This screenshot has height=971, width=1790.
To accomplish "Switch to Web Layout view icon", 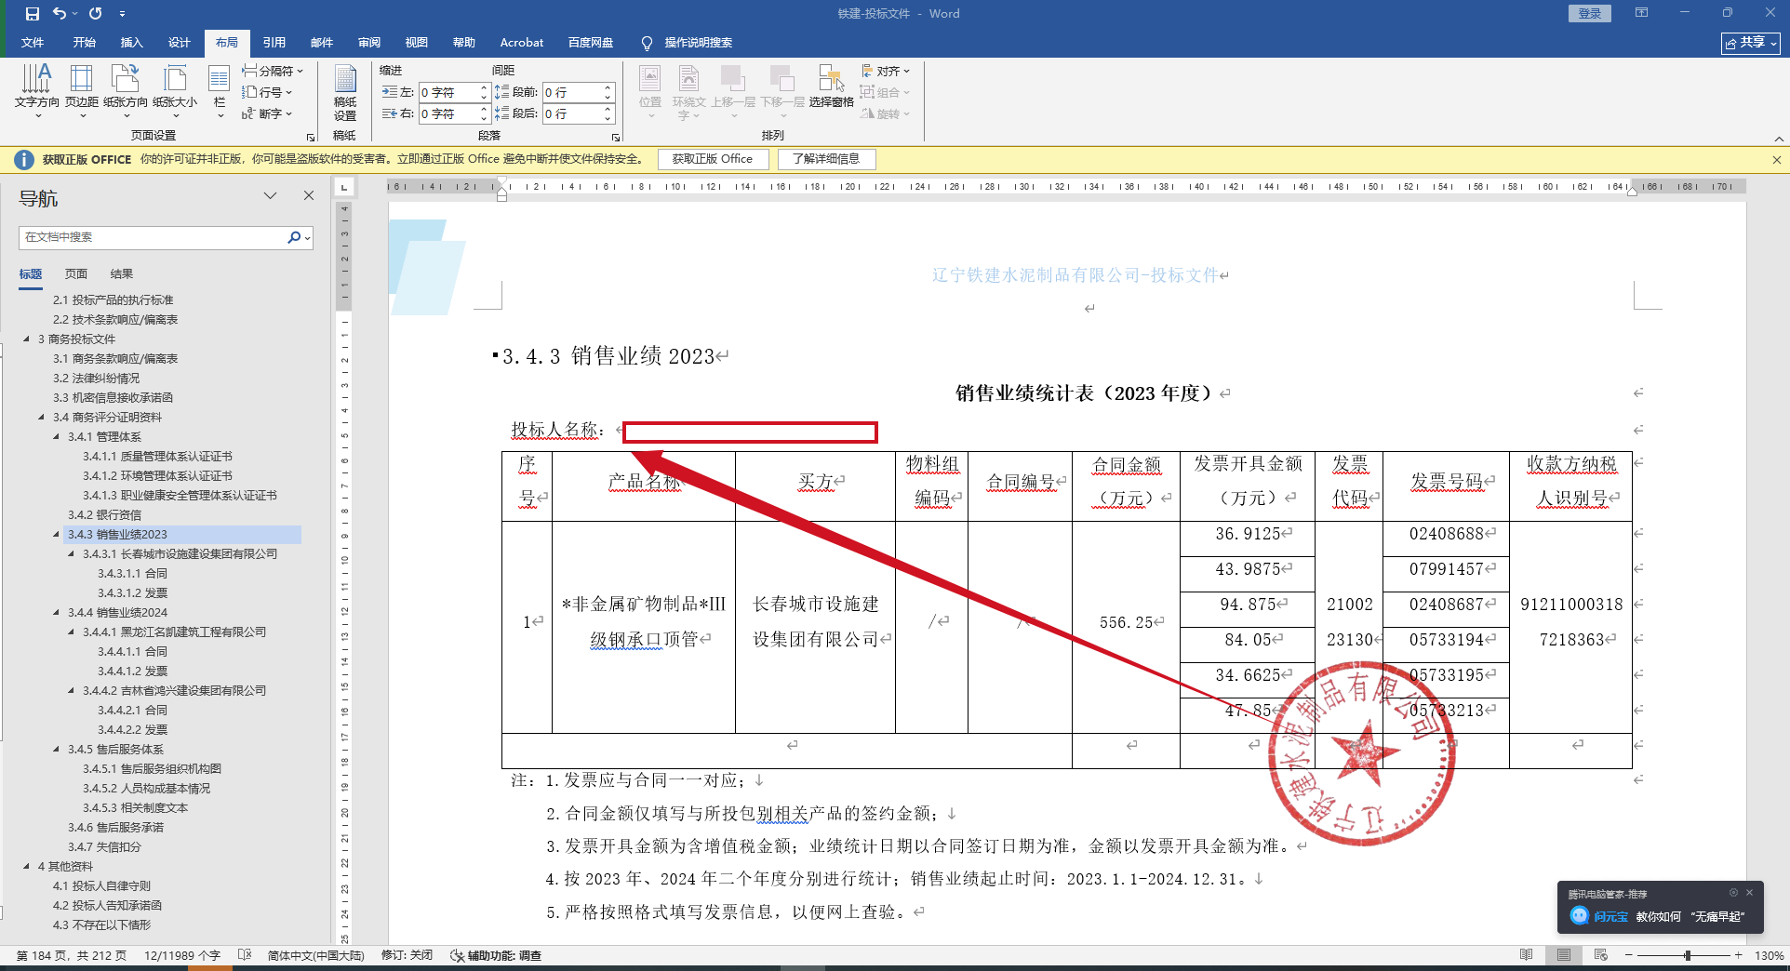I will [1601, 955].
